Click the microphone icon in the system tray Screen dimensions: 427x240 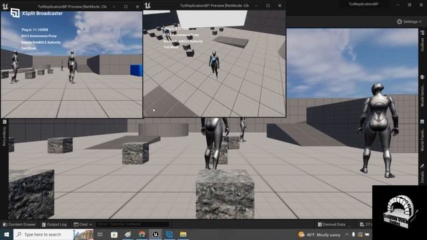[354, 235]
